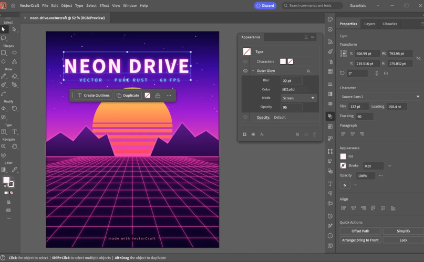Open the History clock panel icon
The height and width of the screenshot is (262, 424).
tap(330, 216)
